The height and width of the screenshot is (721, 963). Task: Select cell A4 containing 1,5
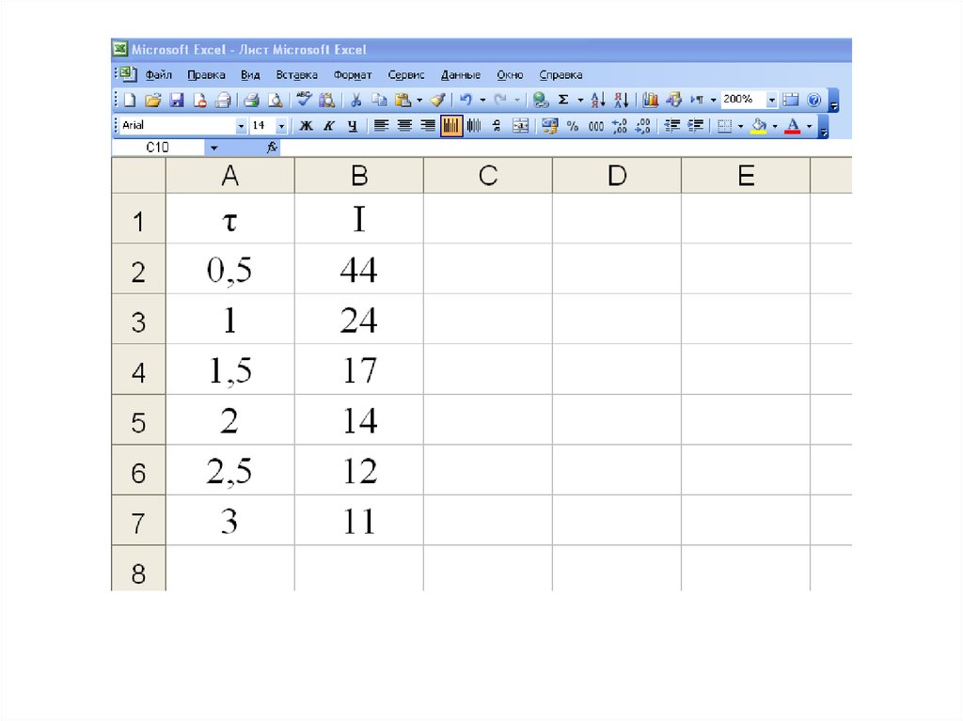[229, 369]
